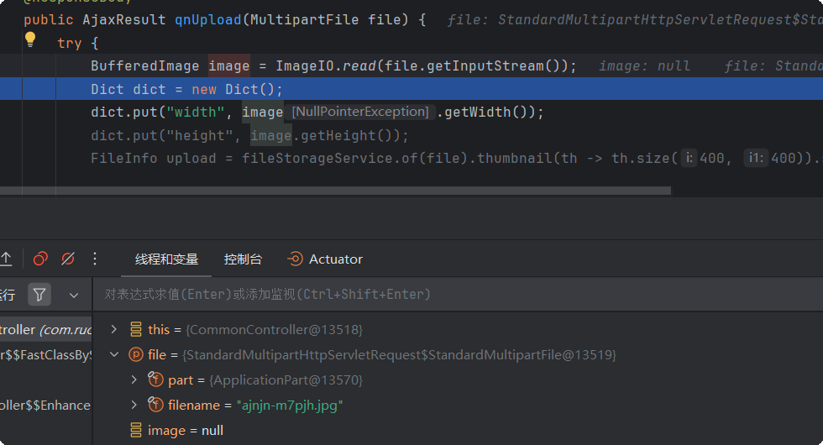Click the View Breakpoints red circles icon
823x445 pixels.
[x=40, y=259]
